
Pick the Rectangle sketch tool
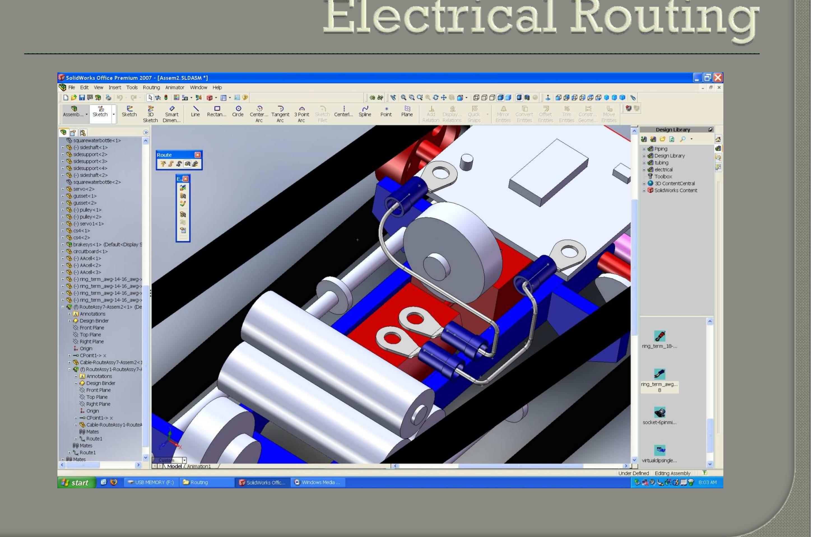point(216,111)
